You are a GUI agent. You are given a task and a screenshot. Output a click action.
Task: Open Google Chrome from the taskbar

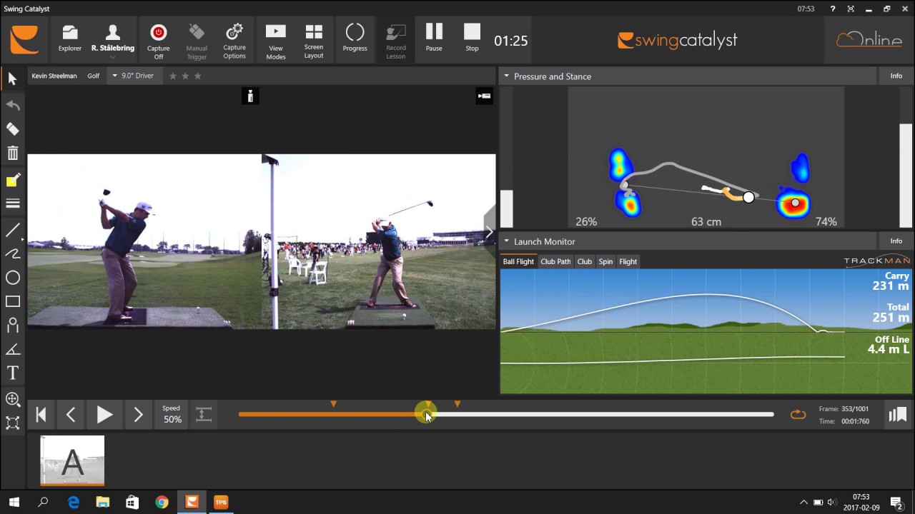[162, 502]
